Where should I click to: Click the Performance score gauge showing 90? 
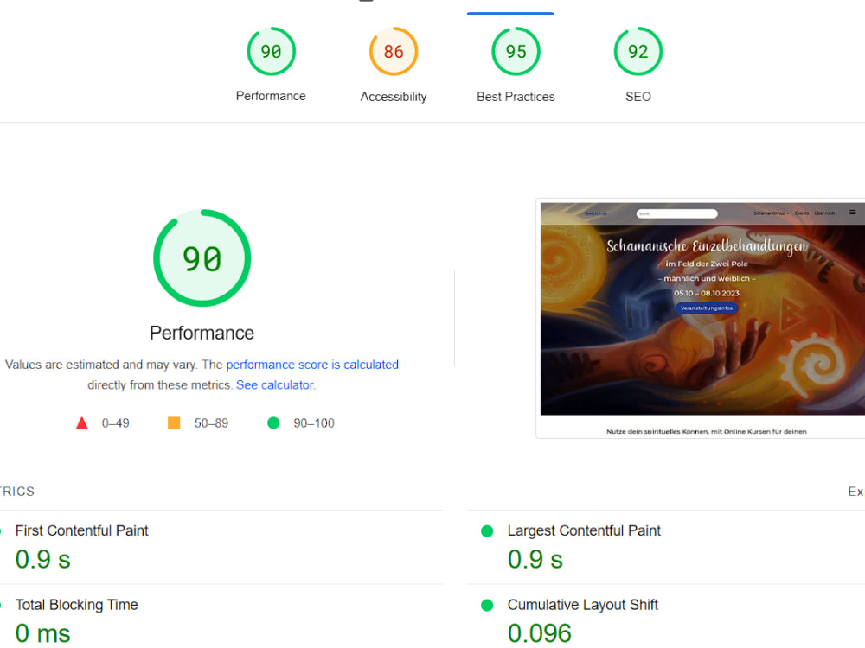271,51
